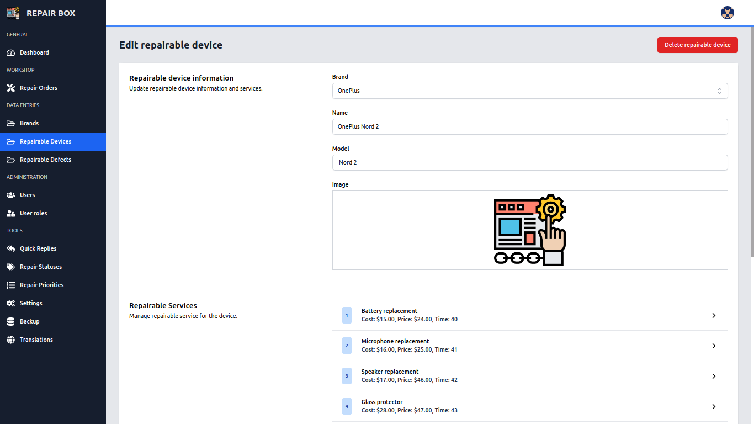Click the Glass protector service title
The image size is (754, 424).
tap(382, 402)
